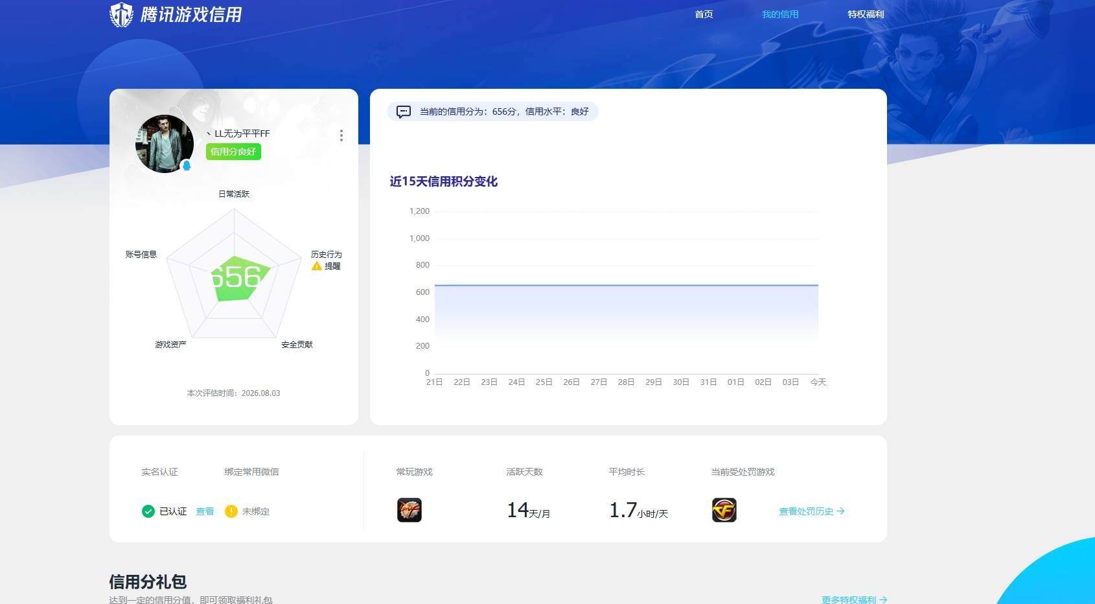Click the 游戏资产 radar label

pyautogui.click(x=170, y=344)
